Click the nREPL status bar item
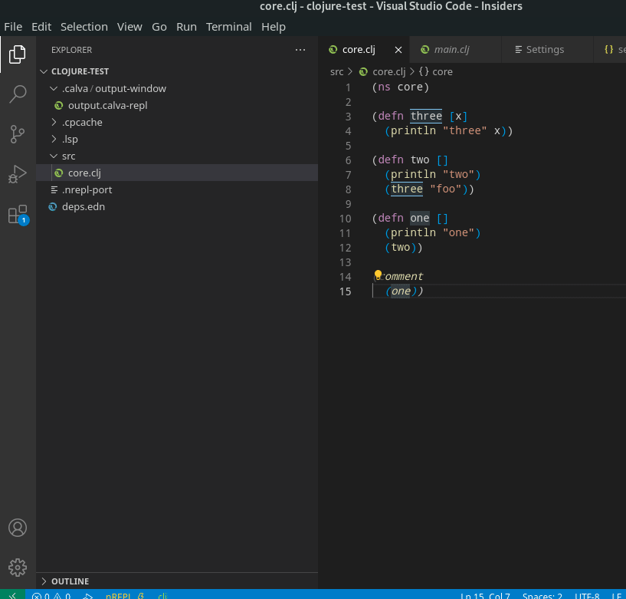Viewport: 626px width, 599px height. pos(117,594)
